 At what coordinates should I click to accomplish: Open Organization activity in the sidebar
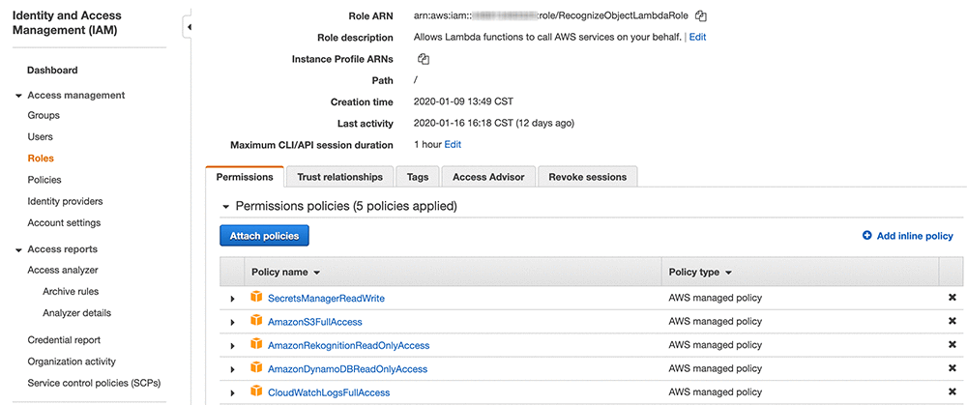[x=72, y=362]
